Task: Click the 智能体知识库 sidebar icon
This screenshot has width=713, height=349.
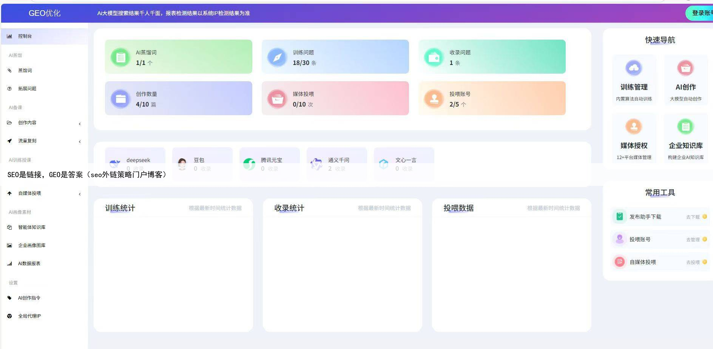Action: 9,227
